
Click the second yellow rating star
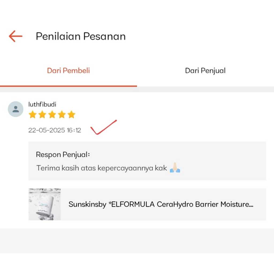coord(42,115)
